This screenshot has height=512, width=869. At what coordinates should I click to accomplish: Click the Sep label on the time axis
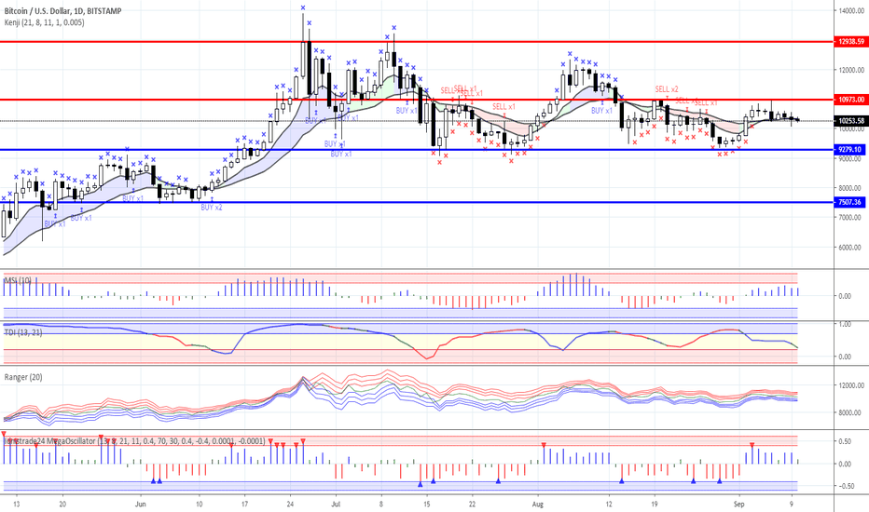coord(738,505)
